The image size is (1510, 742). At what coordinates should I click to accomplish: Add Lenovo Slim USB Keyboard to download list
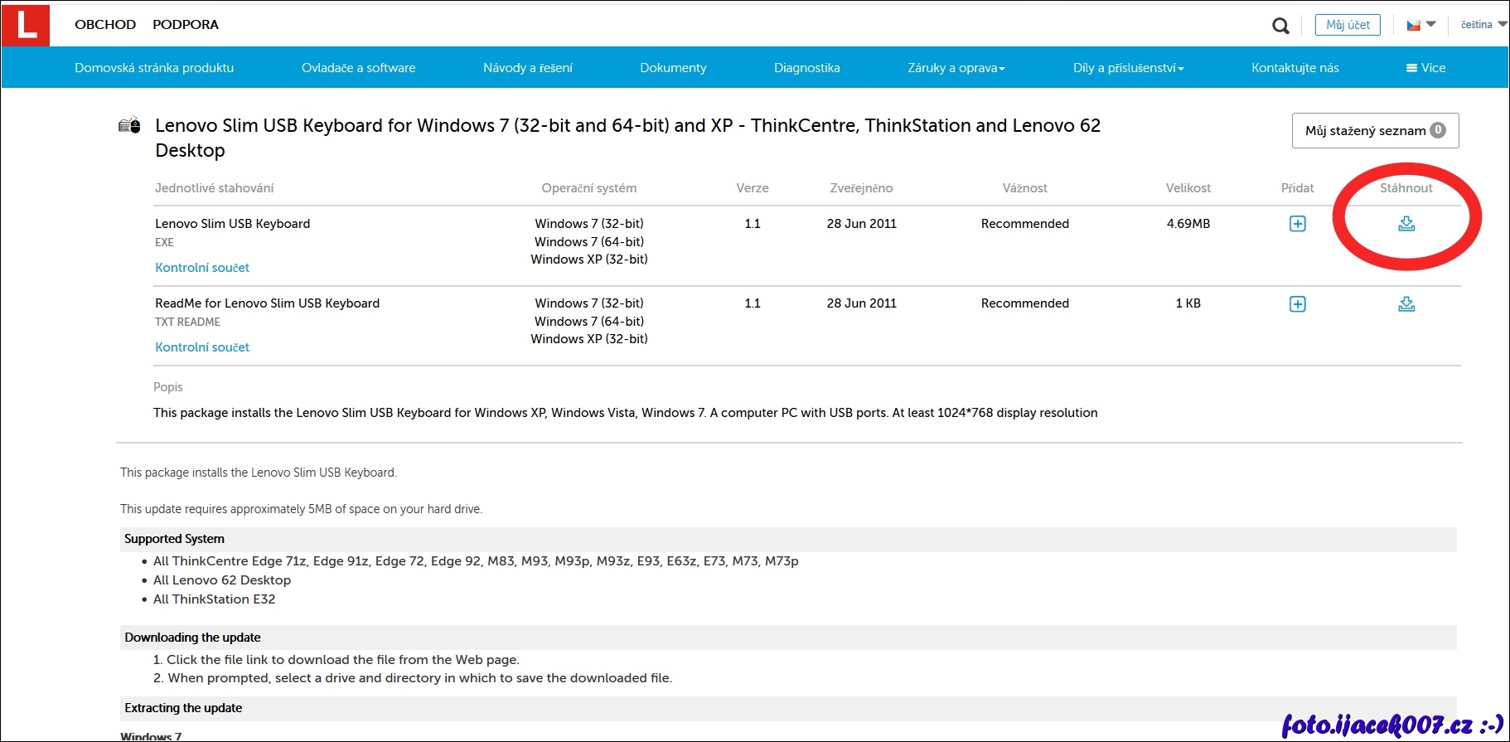pyautogui.click(x=1297, y=224)
